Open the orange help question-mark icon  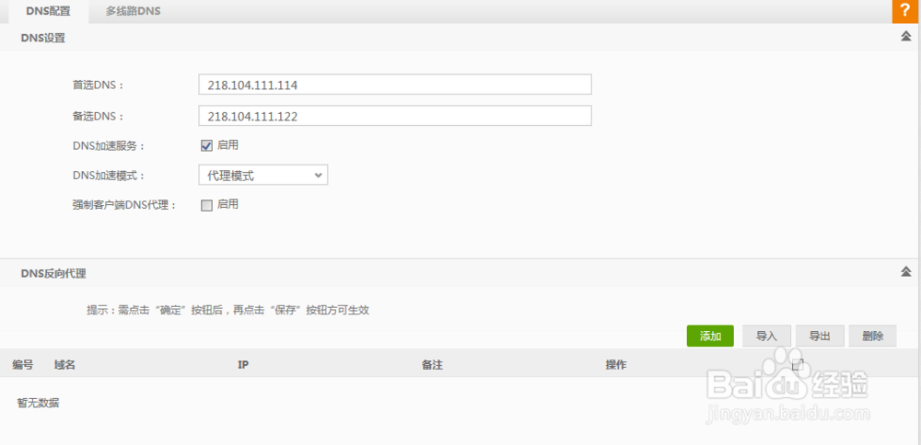click(905, 12)
